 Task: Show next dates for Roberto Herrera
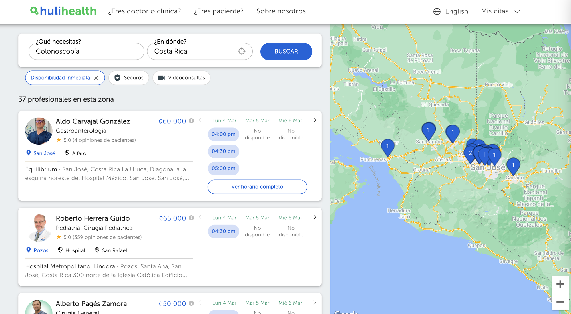(x=315, y=217)
